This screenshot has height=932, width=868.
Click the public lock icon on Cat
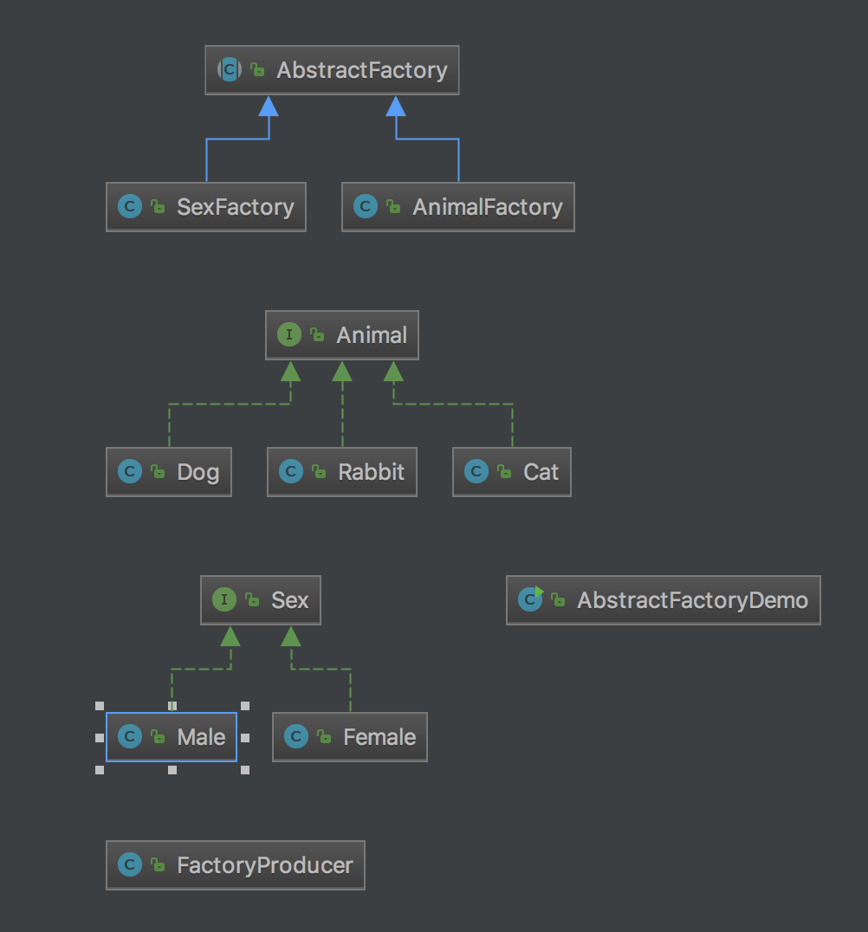(x=504, y=471)
